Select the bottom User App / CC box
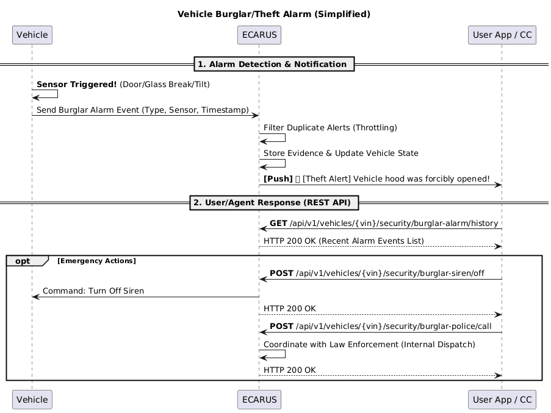This screenshot has width=551, height=413. coord(502,400)
